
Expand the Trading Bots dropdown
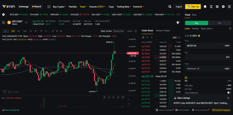tap(123, 7)
